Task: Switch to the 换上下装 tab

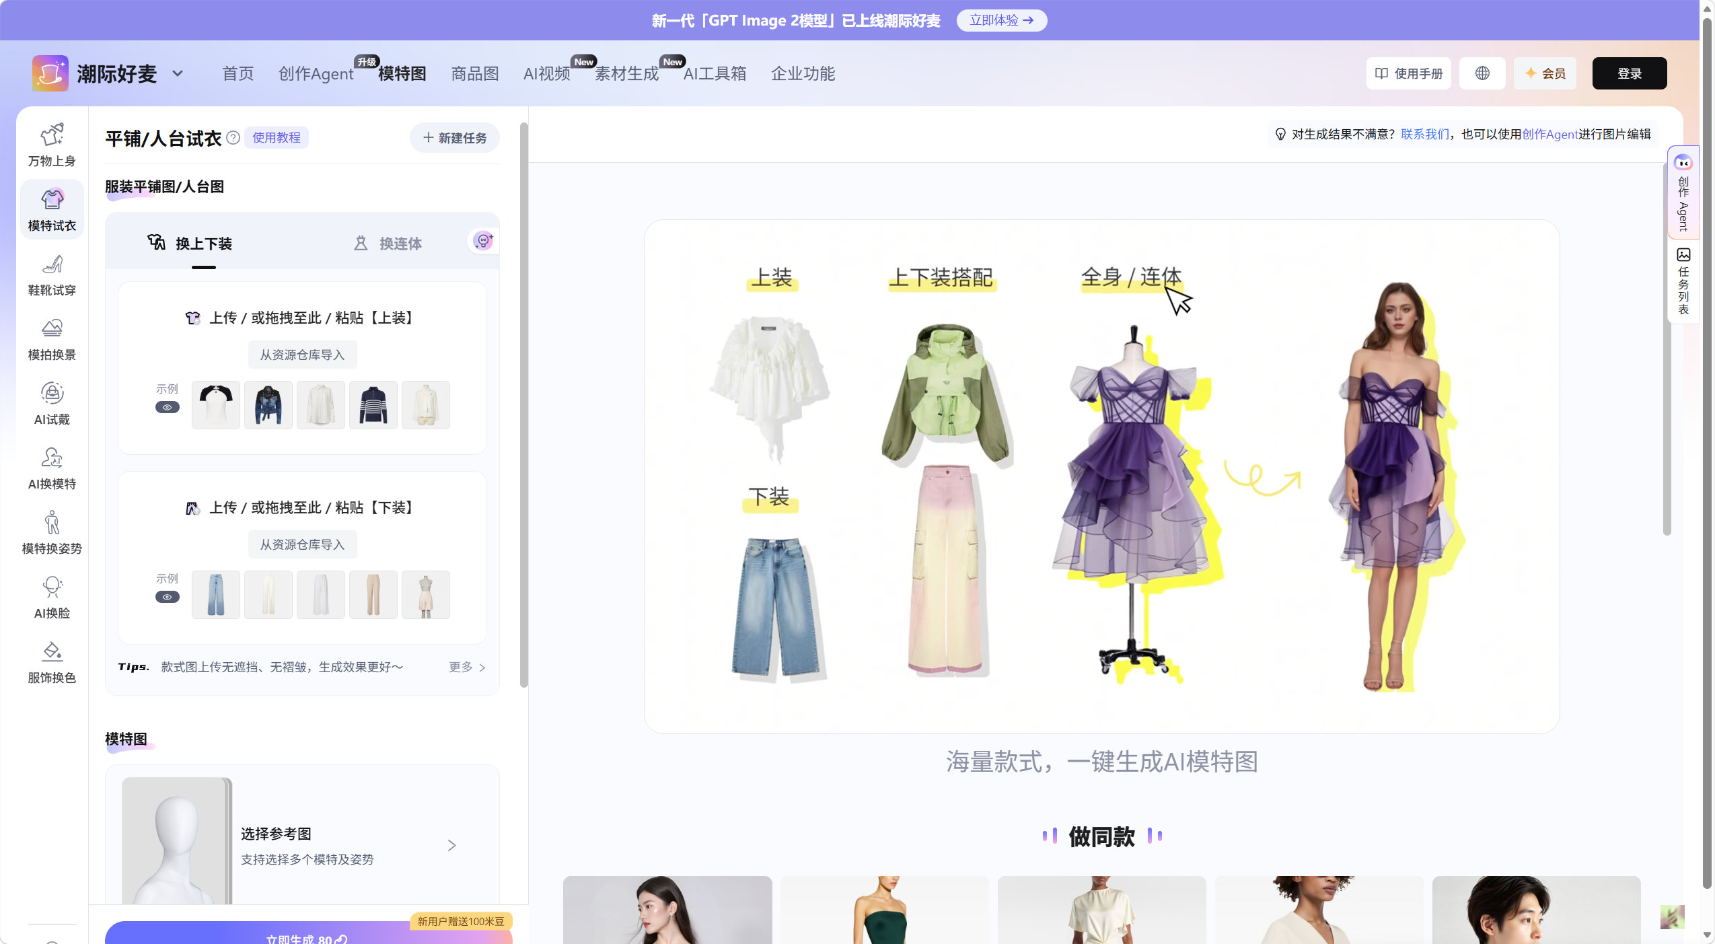Action: coord(191,243)
